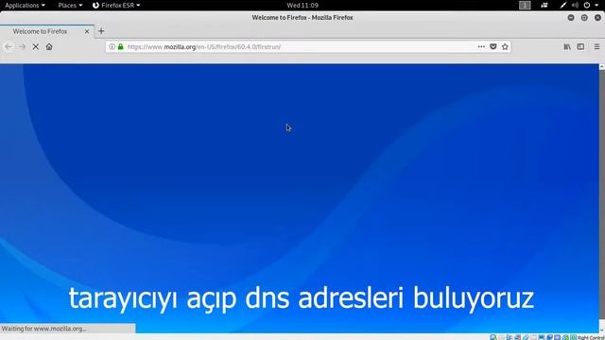Open the volume speaker icon
The height and width of the screenshot is (340, 605).
tap(575, 6)
